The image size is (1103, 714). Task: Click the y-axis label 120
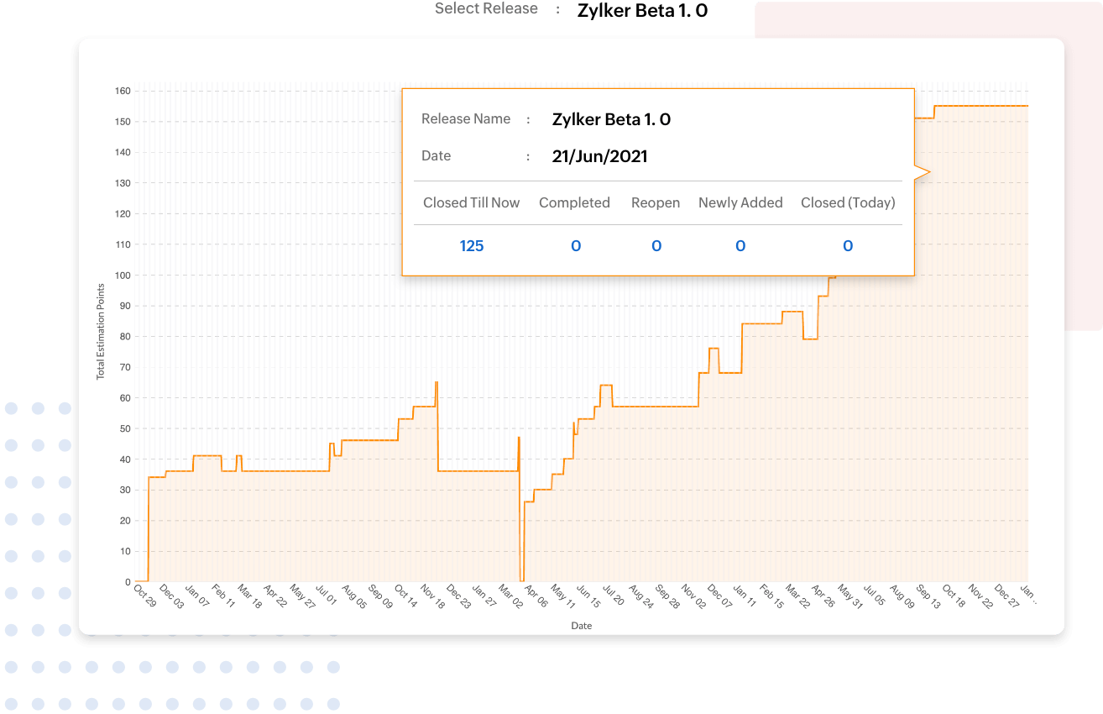pyautogui.click(x=123, y=213)
